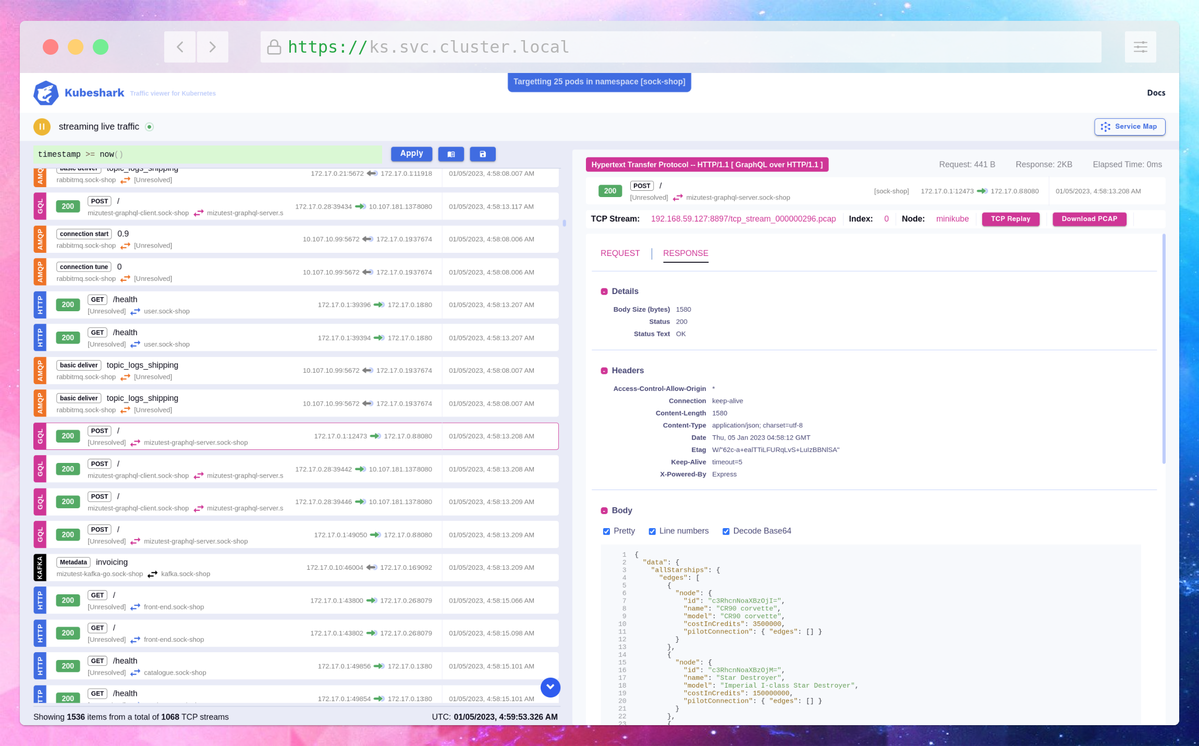
Task: Toggle the Line numbers checkbox
Action: [x=652, y=531]
